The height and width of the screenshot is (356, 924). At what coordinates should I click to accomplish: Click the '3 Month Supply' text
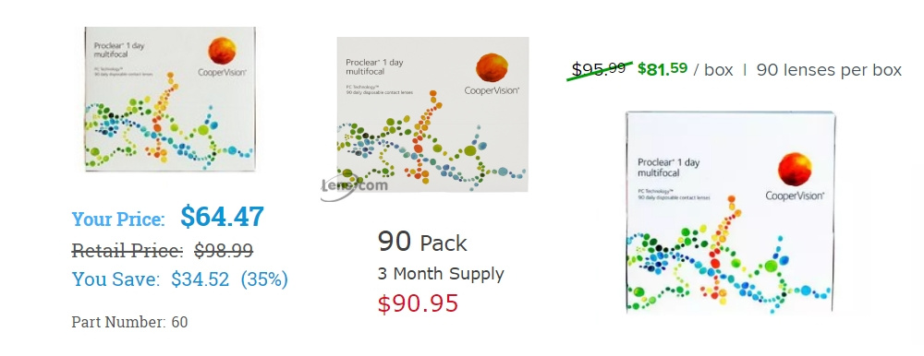(x=441, y=274)
